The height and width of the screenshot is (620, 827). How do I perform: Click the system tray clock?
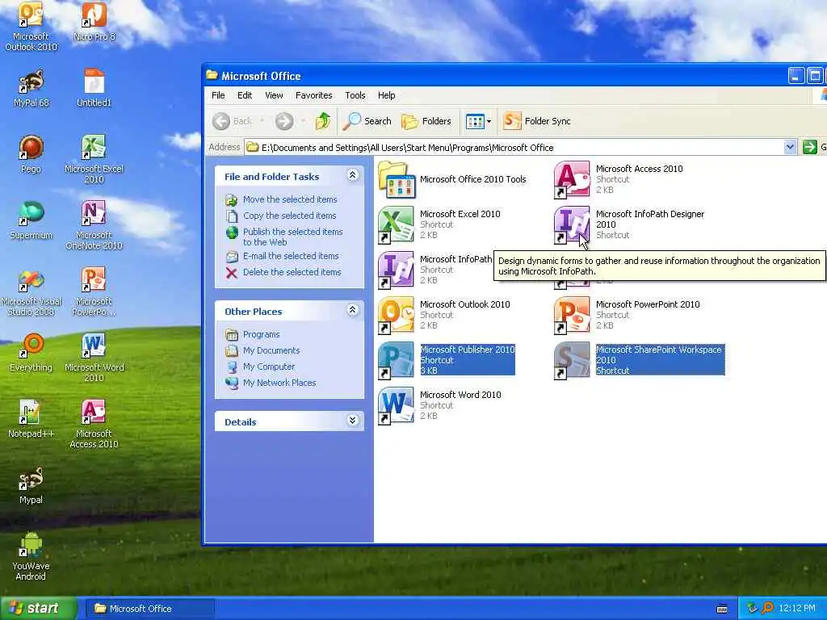click(797, 609)
